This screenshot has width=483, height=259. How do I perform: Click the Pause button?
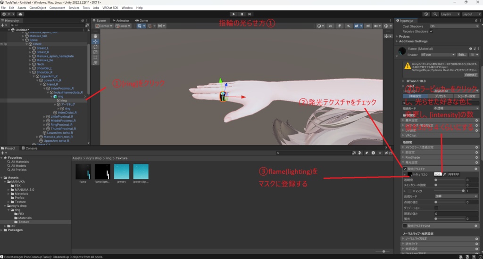(242, 14)
